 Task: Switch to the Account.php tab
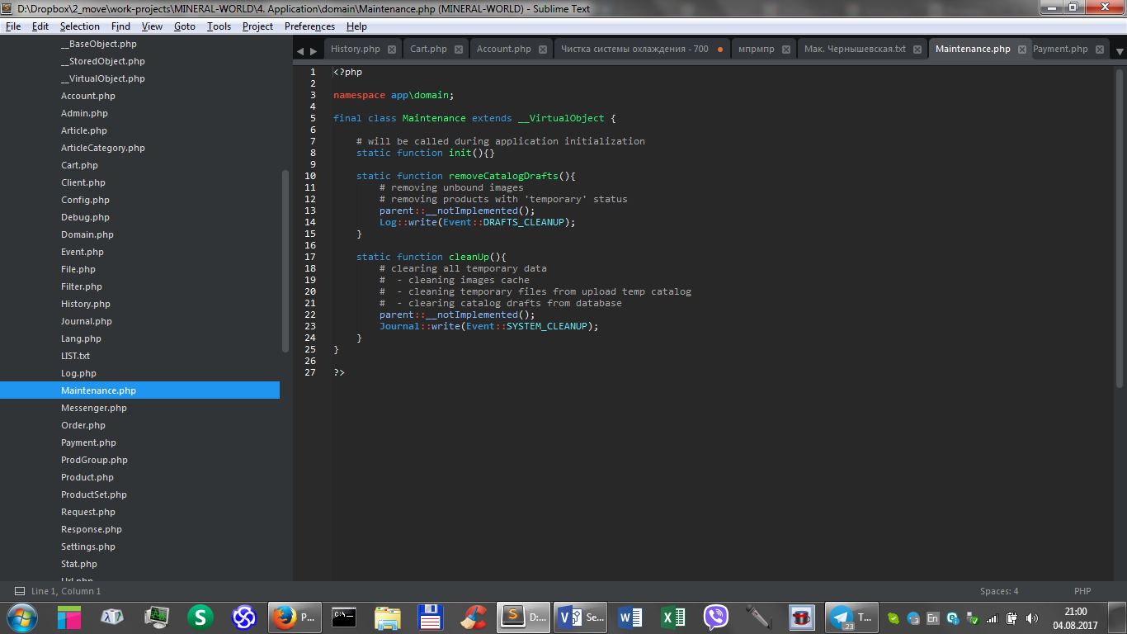[503, 49]
